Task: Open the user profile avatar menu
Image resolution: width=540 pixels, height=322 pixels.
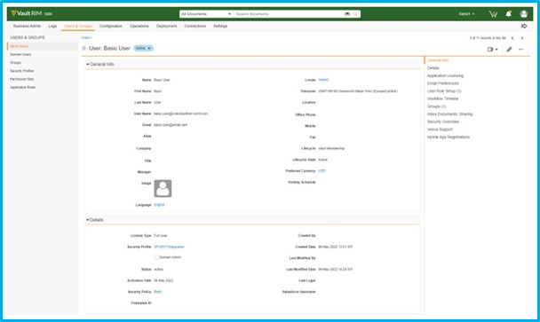Action: pyautogui.click(x=524, y=14)
